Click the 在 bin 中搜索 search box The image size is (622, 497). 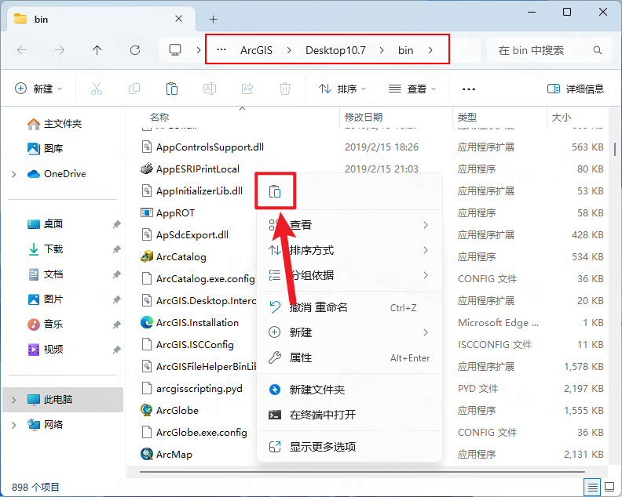550,50
